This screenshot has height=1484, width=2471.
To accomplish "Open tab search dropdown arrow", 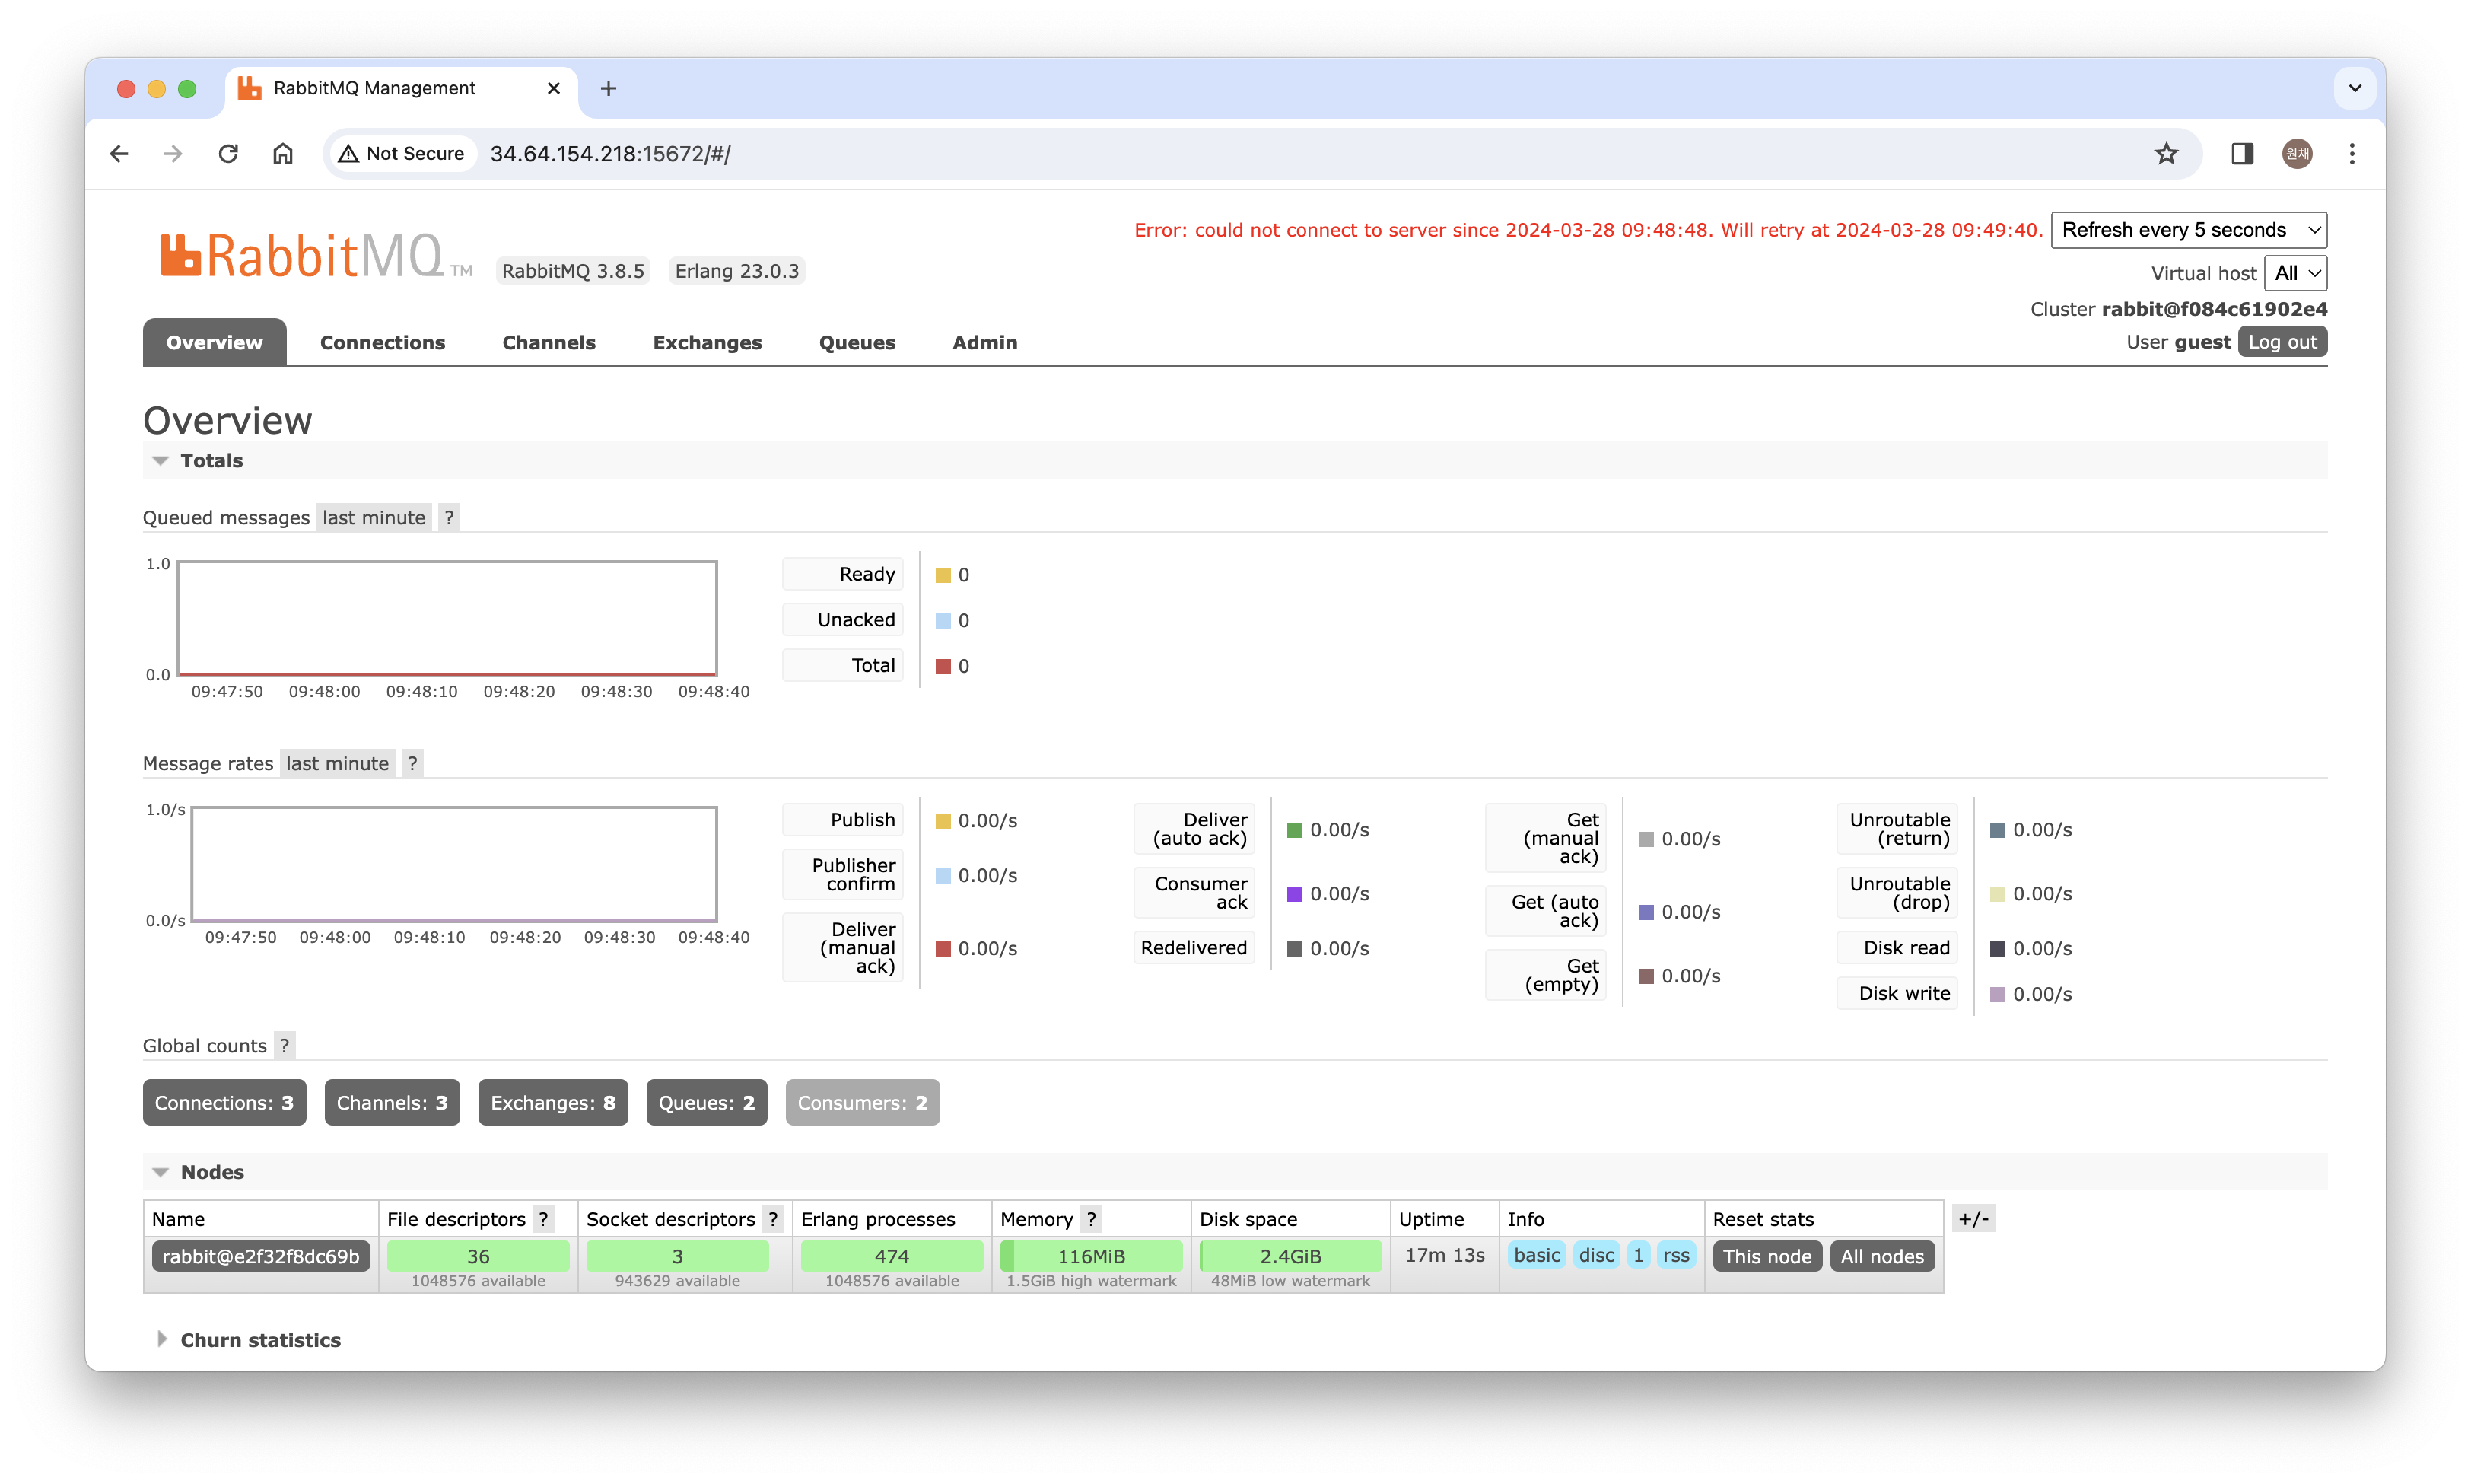I will 2354,88.
